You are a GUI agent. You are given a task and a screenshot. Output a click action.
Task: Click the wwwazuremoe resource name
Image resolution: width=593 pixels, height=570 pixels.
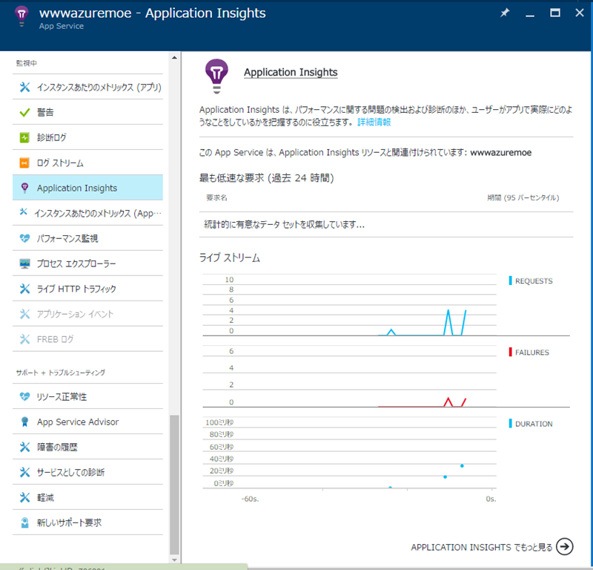pyautogui.click(x=501, y=153)
